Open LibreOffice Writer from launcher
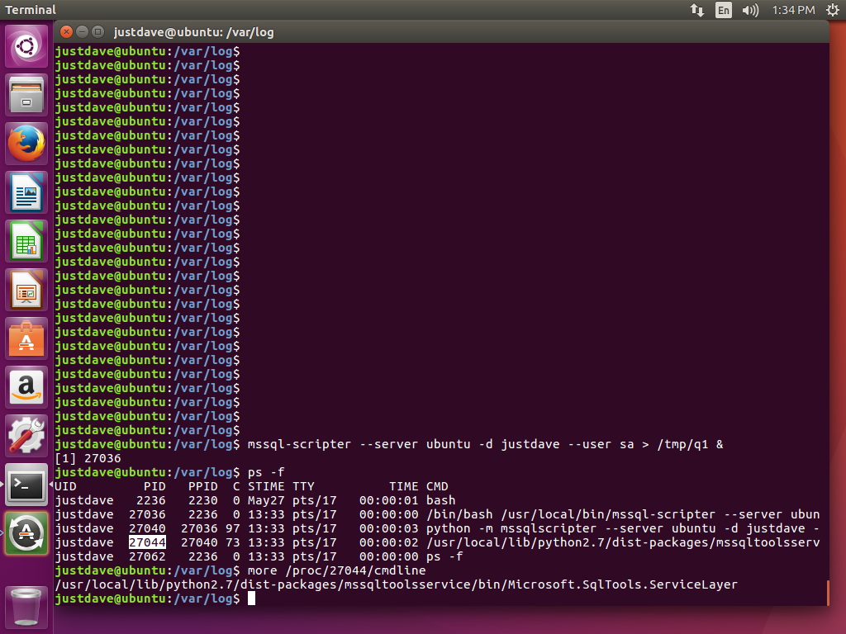846x634 pixels. coord(26,192)
